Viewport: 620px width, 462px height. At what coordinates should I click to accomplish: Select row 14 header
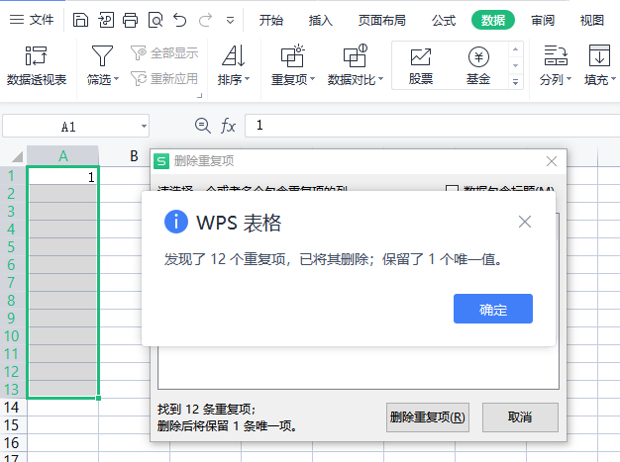pyautogui.click(x=12, y=408)
